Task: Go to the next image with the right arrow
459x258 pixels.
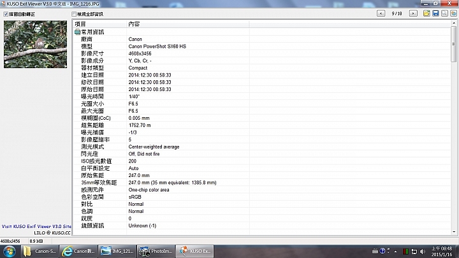Action: [413, 13]
